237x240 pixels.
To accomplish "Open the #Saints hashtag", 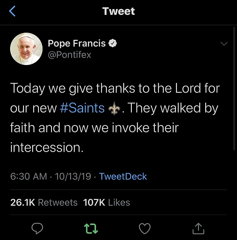I will [x=82, y=108].
